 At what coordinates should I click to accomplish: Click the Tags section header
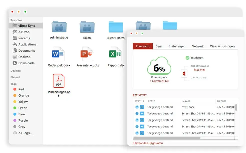[13, 84]
